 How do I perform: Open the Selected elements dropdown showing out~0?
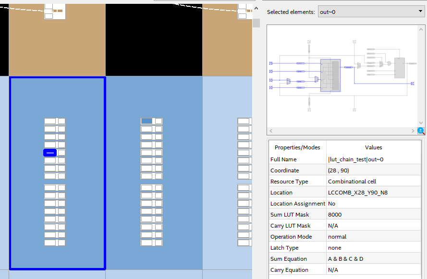[x=371, y=12]
